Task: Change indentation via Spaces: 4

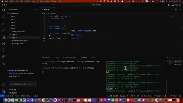Action: (124, 96)
